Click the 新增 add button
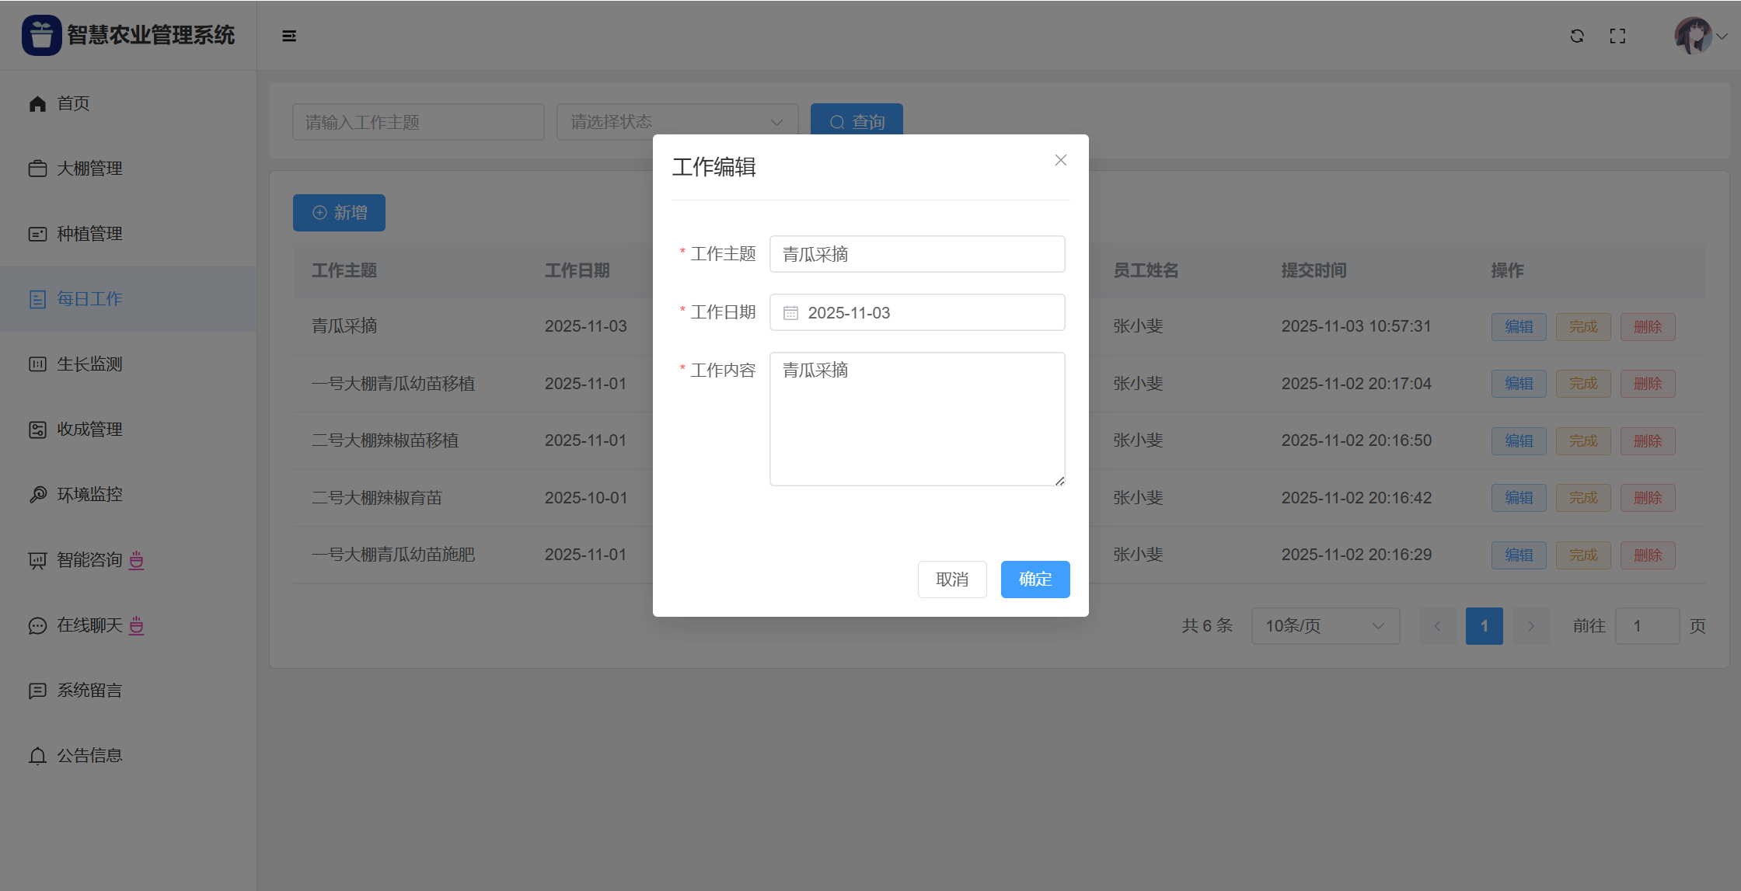 click(339, 213)
